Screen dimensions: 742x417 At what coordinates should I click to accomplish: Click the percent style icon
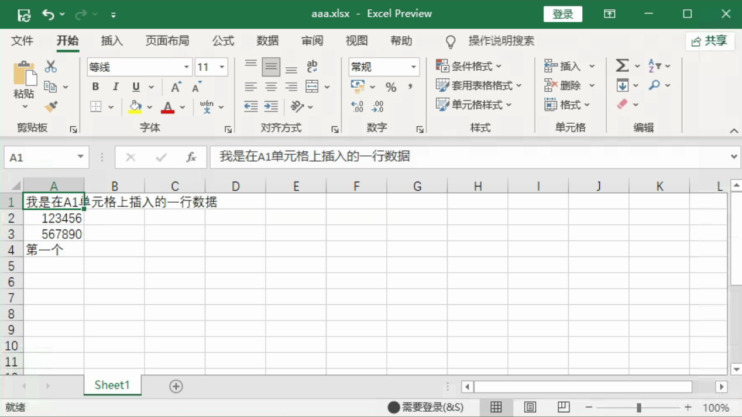[391, 87]
